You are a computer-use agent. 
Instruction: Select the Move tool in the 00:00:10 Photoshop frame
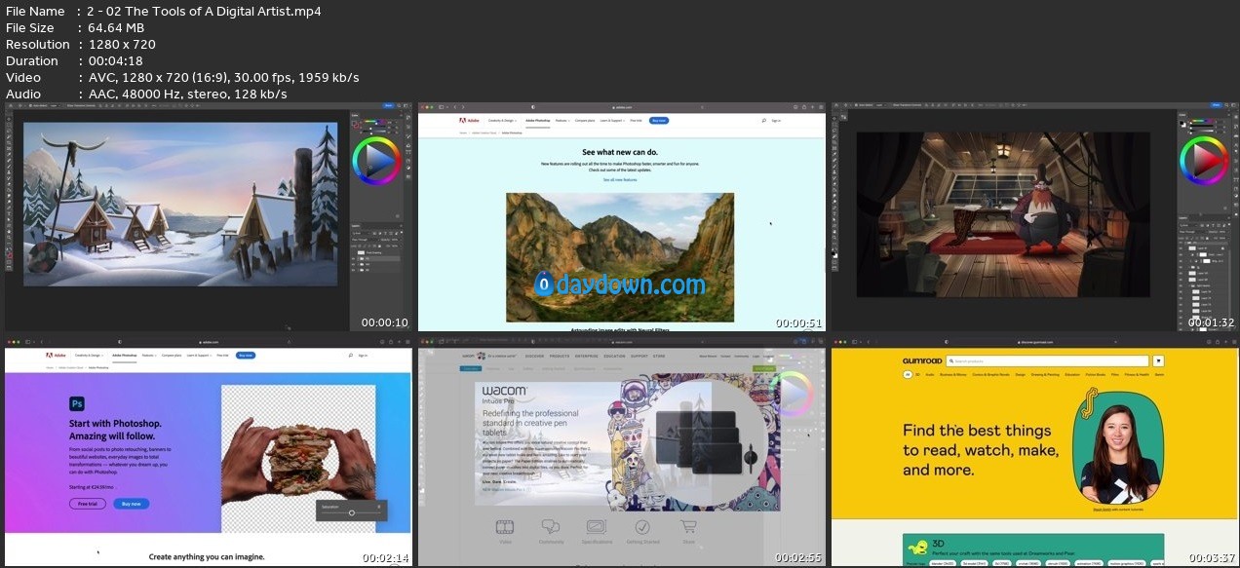[x=9, y=121]
